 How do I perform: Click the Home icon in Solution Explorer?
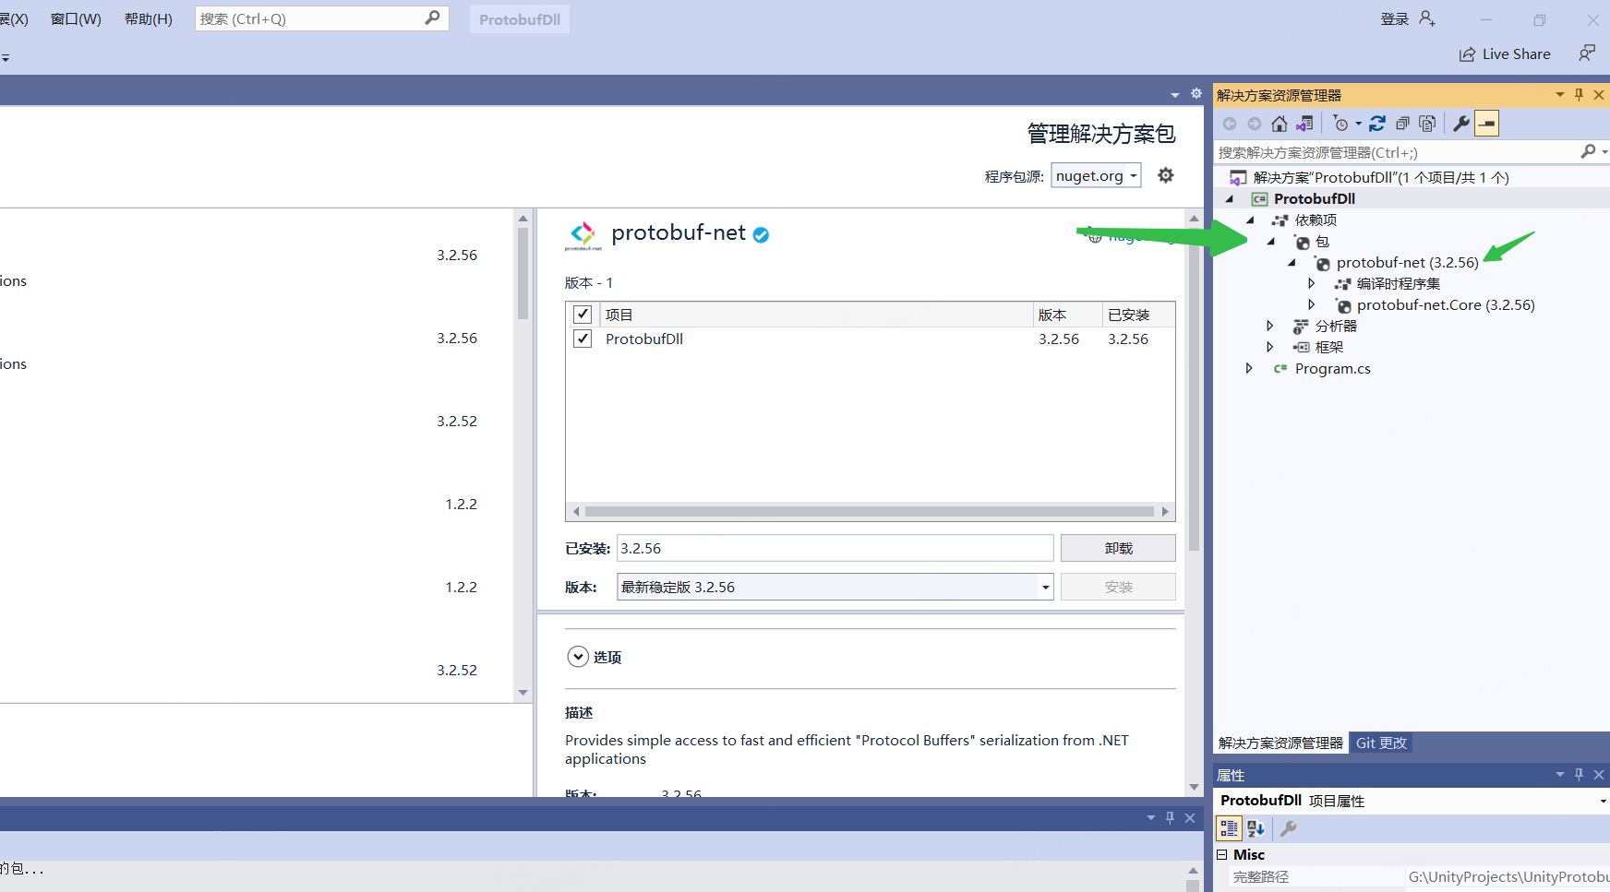(1280, 123)
